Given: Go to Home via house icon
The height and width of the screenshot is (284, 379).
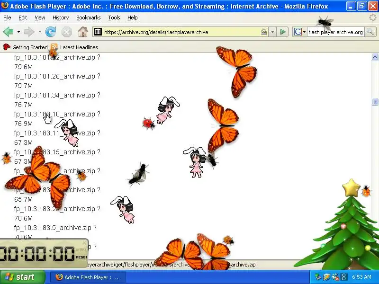Looking at the screenshot, I should point(83,32).
